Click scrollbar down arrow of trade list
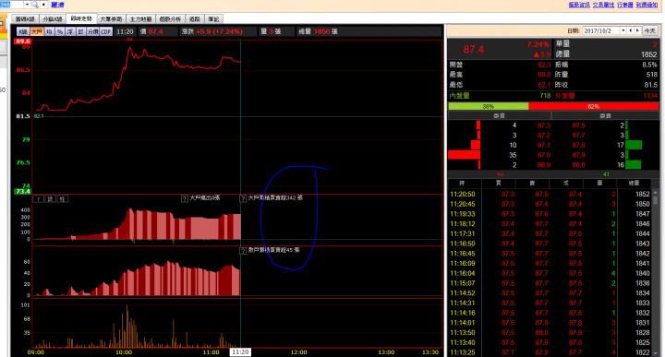 pyautogui.click(x=656, y=352)
